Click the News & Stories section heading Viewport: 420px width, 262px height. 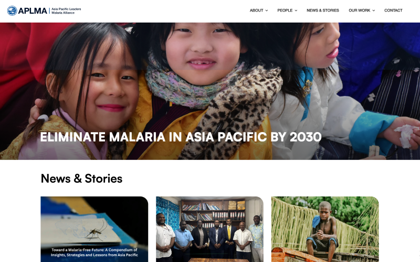[x=81, y=179]
